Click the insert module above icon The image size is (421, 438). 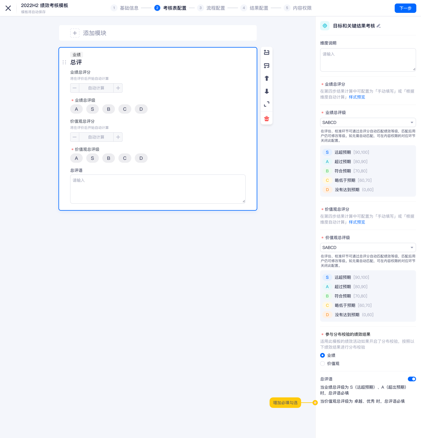(x=266, y=53)
